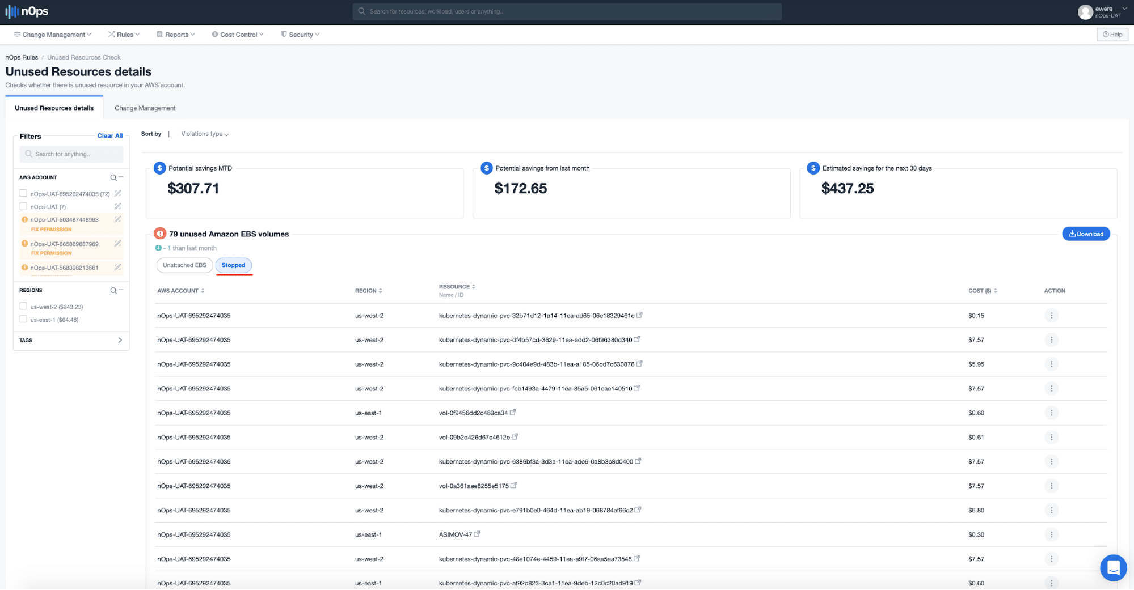Click edit pencil for nOps-UAT-568398213661 account
The height and width of the screenshot is (590, 1134).
tap(118, 268)
